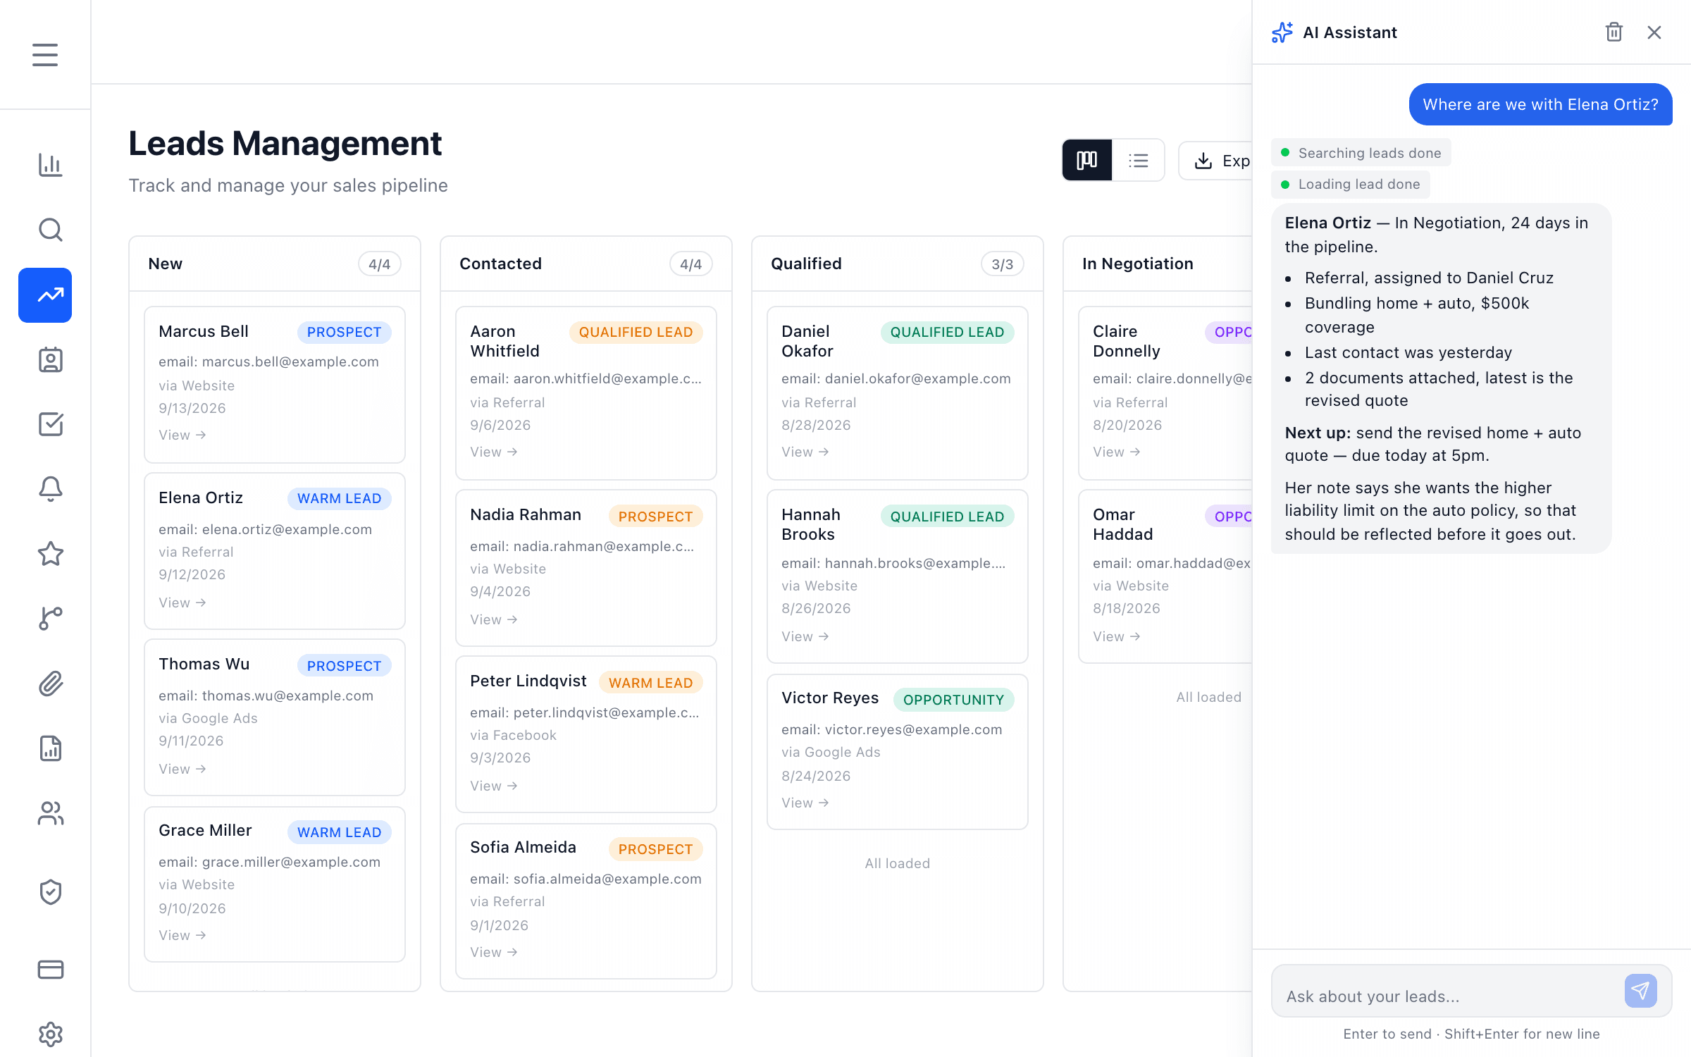Image resolution: width=1691 pixels, height=1057 pixels.
Task: View Thomas Wu lead details
Action: coord(182,769)
